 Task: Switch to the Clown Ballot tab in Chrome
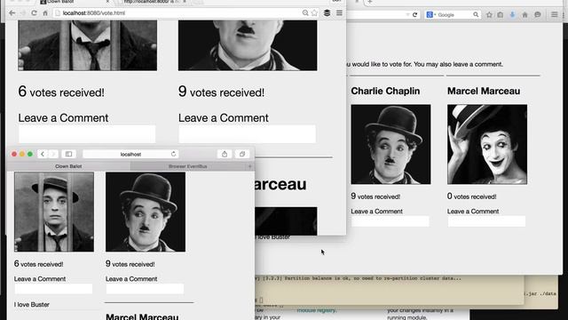pyautogui.click(x=75, y=2)
